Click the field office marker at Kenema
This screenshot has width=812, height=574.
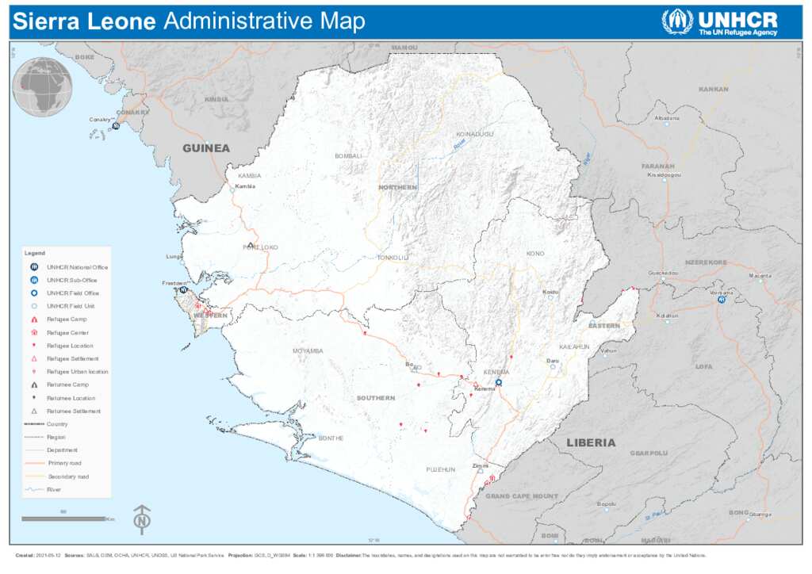pyautogui.click(x=499, y=382)
